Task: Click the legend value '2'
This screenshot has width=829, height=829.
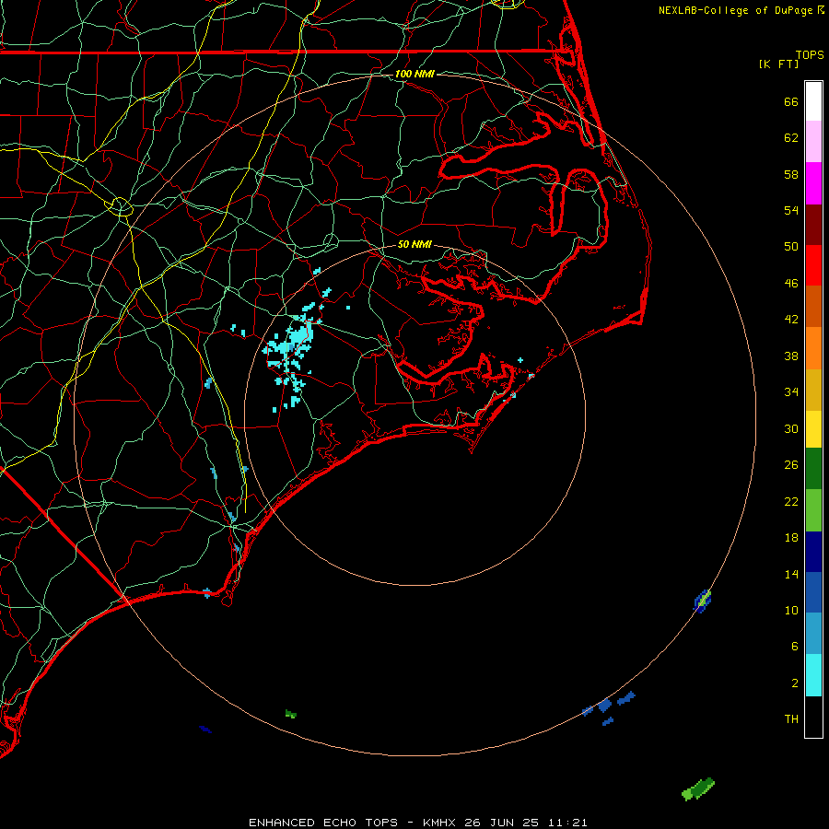Action: 795,683
